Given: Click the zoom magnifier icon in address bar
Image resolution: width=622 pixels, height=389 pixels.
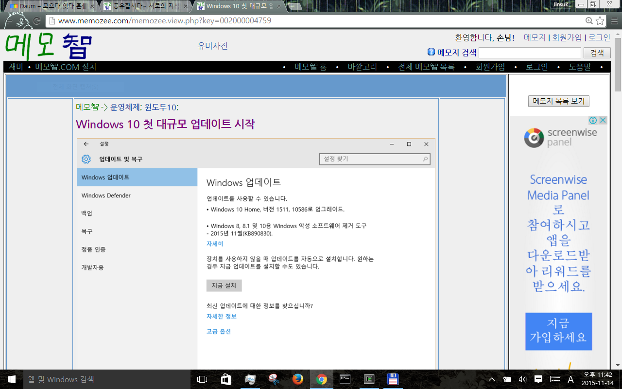Looking at the screenshot, I should pyautogui.click(x=589, y=21).
